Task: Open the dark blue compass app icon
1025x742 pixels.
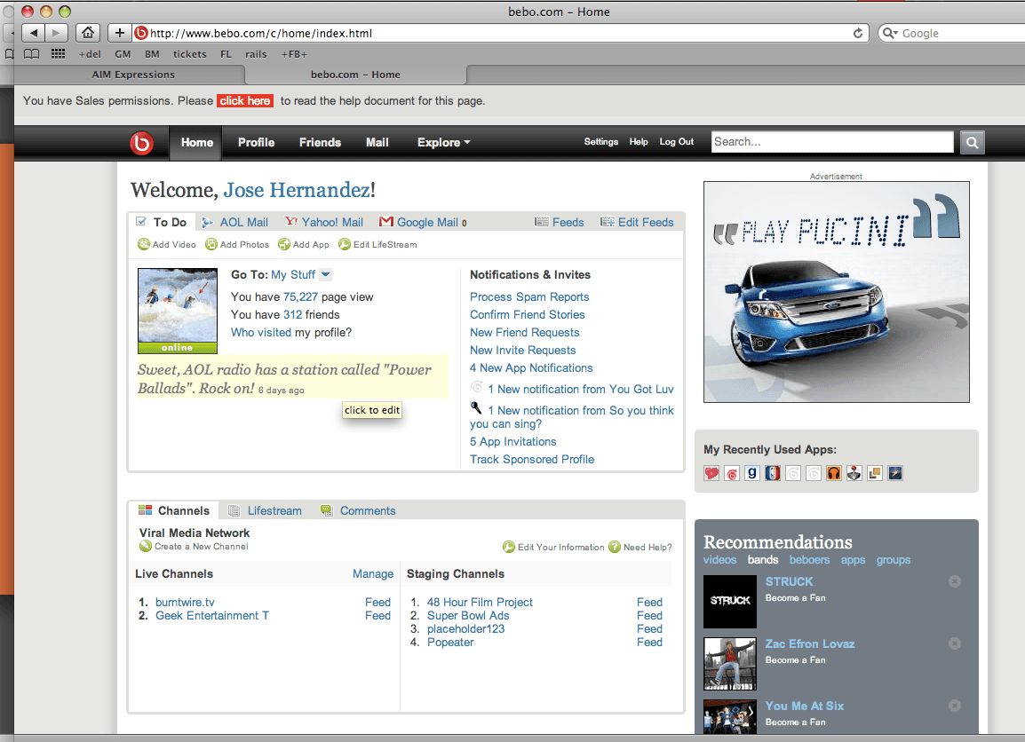Action: [x=895, y=474]
